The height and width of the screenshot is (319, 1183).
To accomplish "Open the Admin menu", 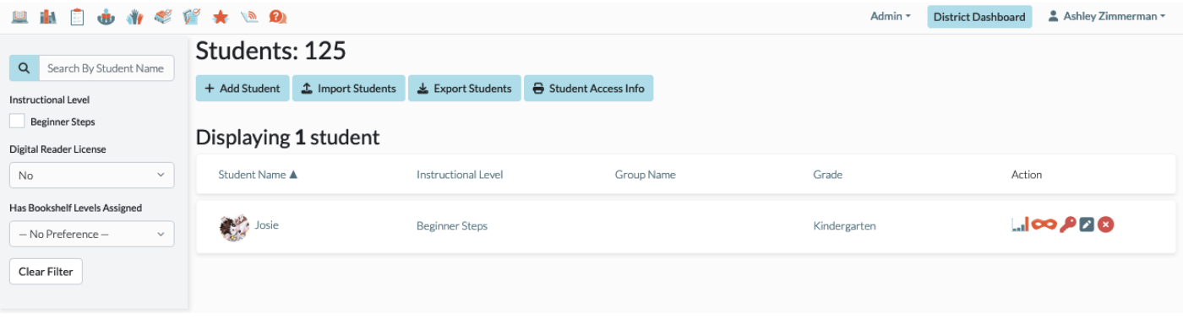I will click(890, 16).
